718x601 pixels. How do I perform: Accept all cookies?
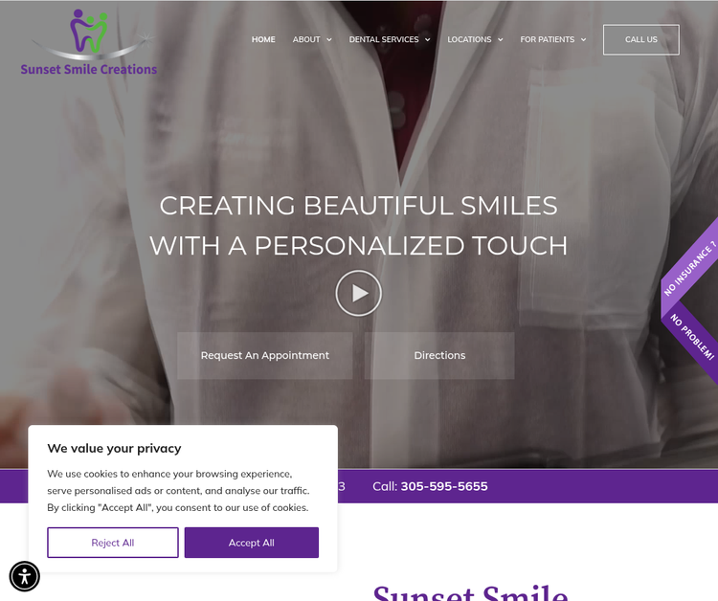252,543
